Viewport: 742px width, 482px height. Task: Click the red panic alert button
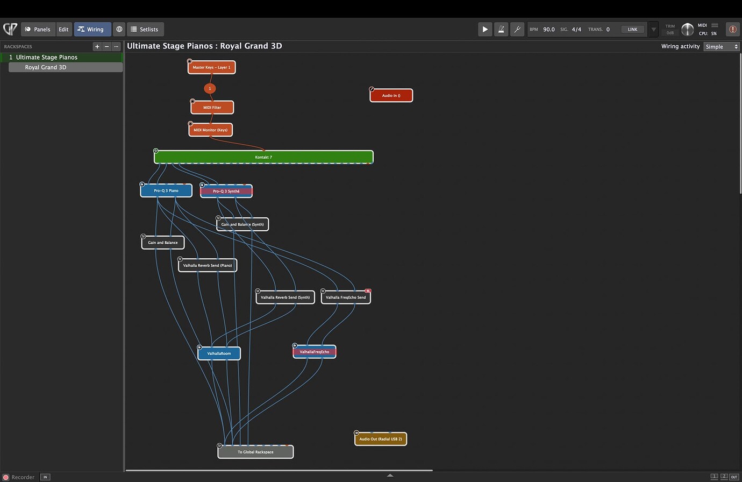pos(732,29)
